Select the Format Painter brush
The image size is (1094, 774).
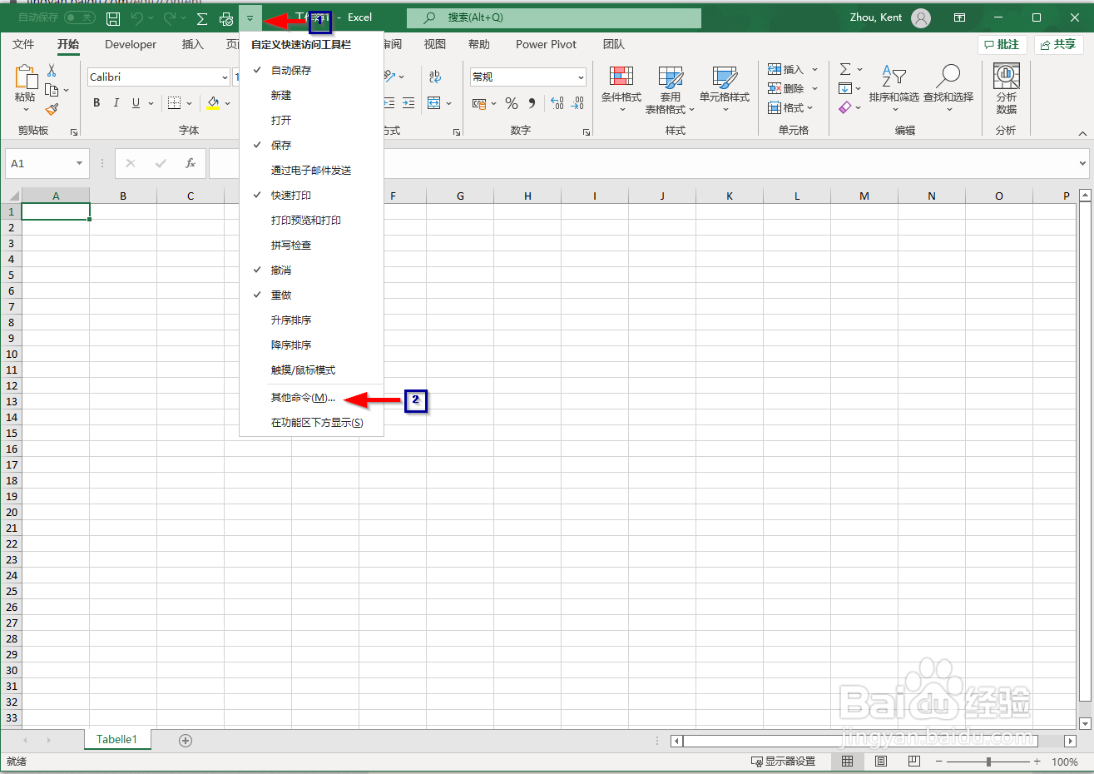pyautogui.click(x=52, y=109)
